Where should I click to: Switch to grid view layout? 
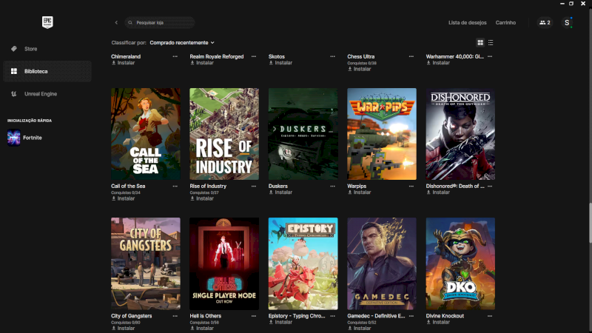(x=480, y=43)
